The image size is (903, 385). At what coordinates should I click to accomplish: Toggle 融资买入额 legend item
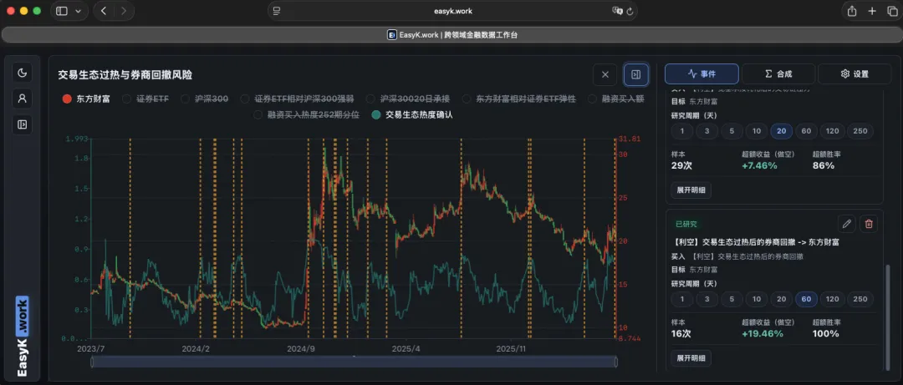616,99
